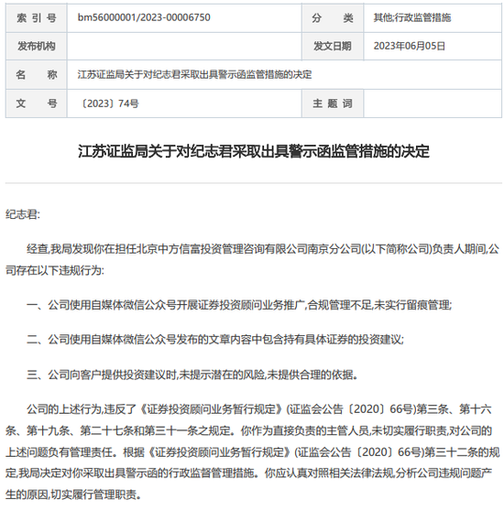Select the date 2023年06月05日
Image resolution: width=504 pixels, height=511 pixels.
409,46
